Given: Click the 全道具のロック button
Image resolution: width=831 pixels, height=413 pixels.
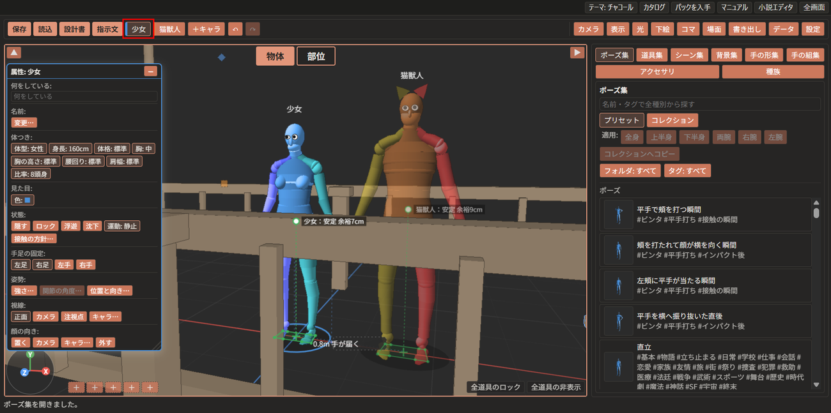Looking at the screenshot, I should [495, 387].
